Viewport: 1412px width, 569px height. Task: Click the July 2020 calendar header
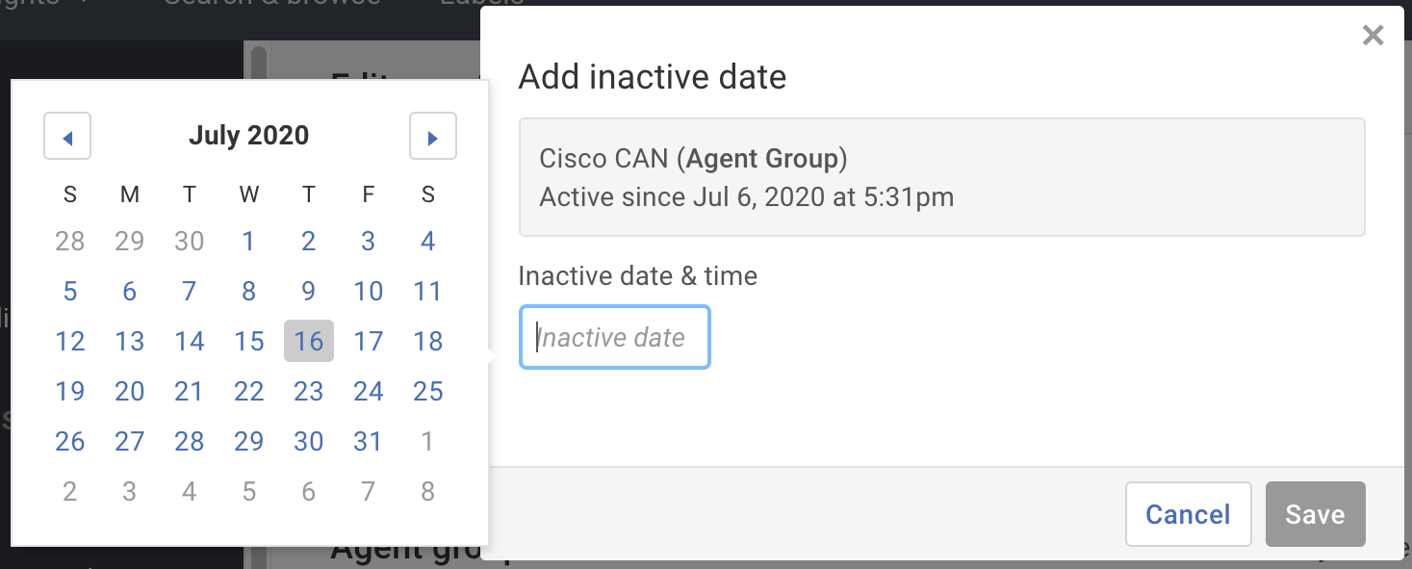click(x=248, y=135)
